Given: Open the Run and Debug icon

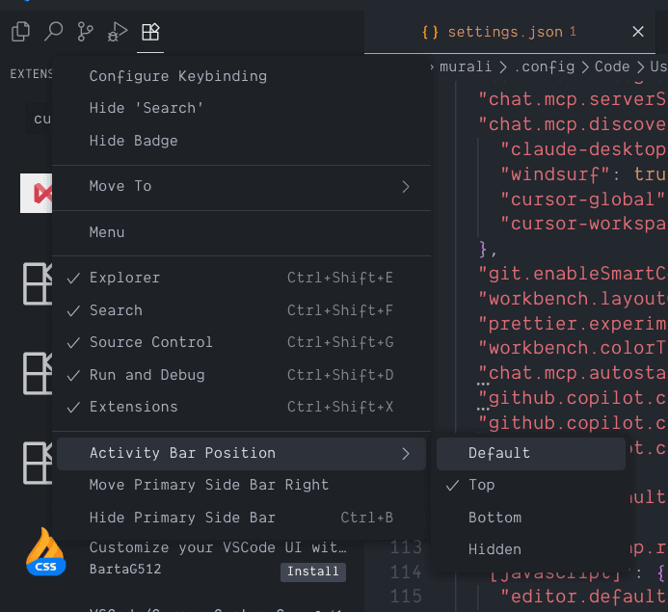Looking at the screenshot, I should 118,32.
